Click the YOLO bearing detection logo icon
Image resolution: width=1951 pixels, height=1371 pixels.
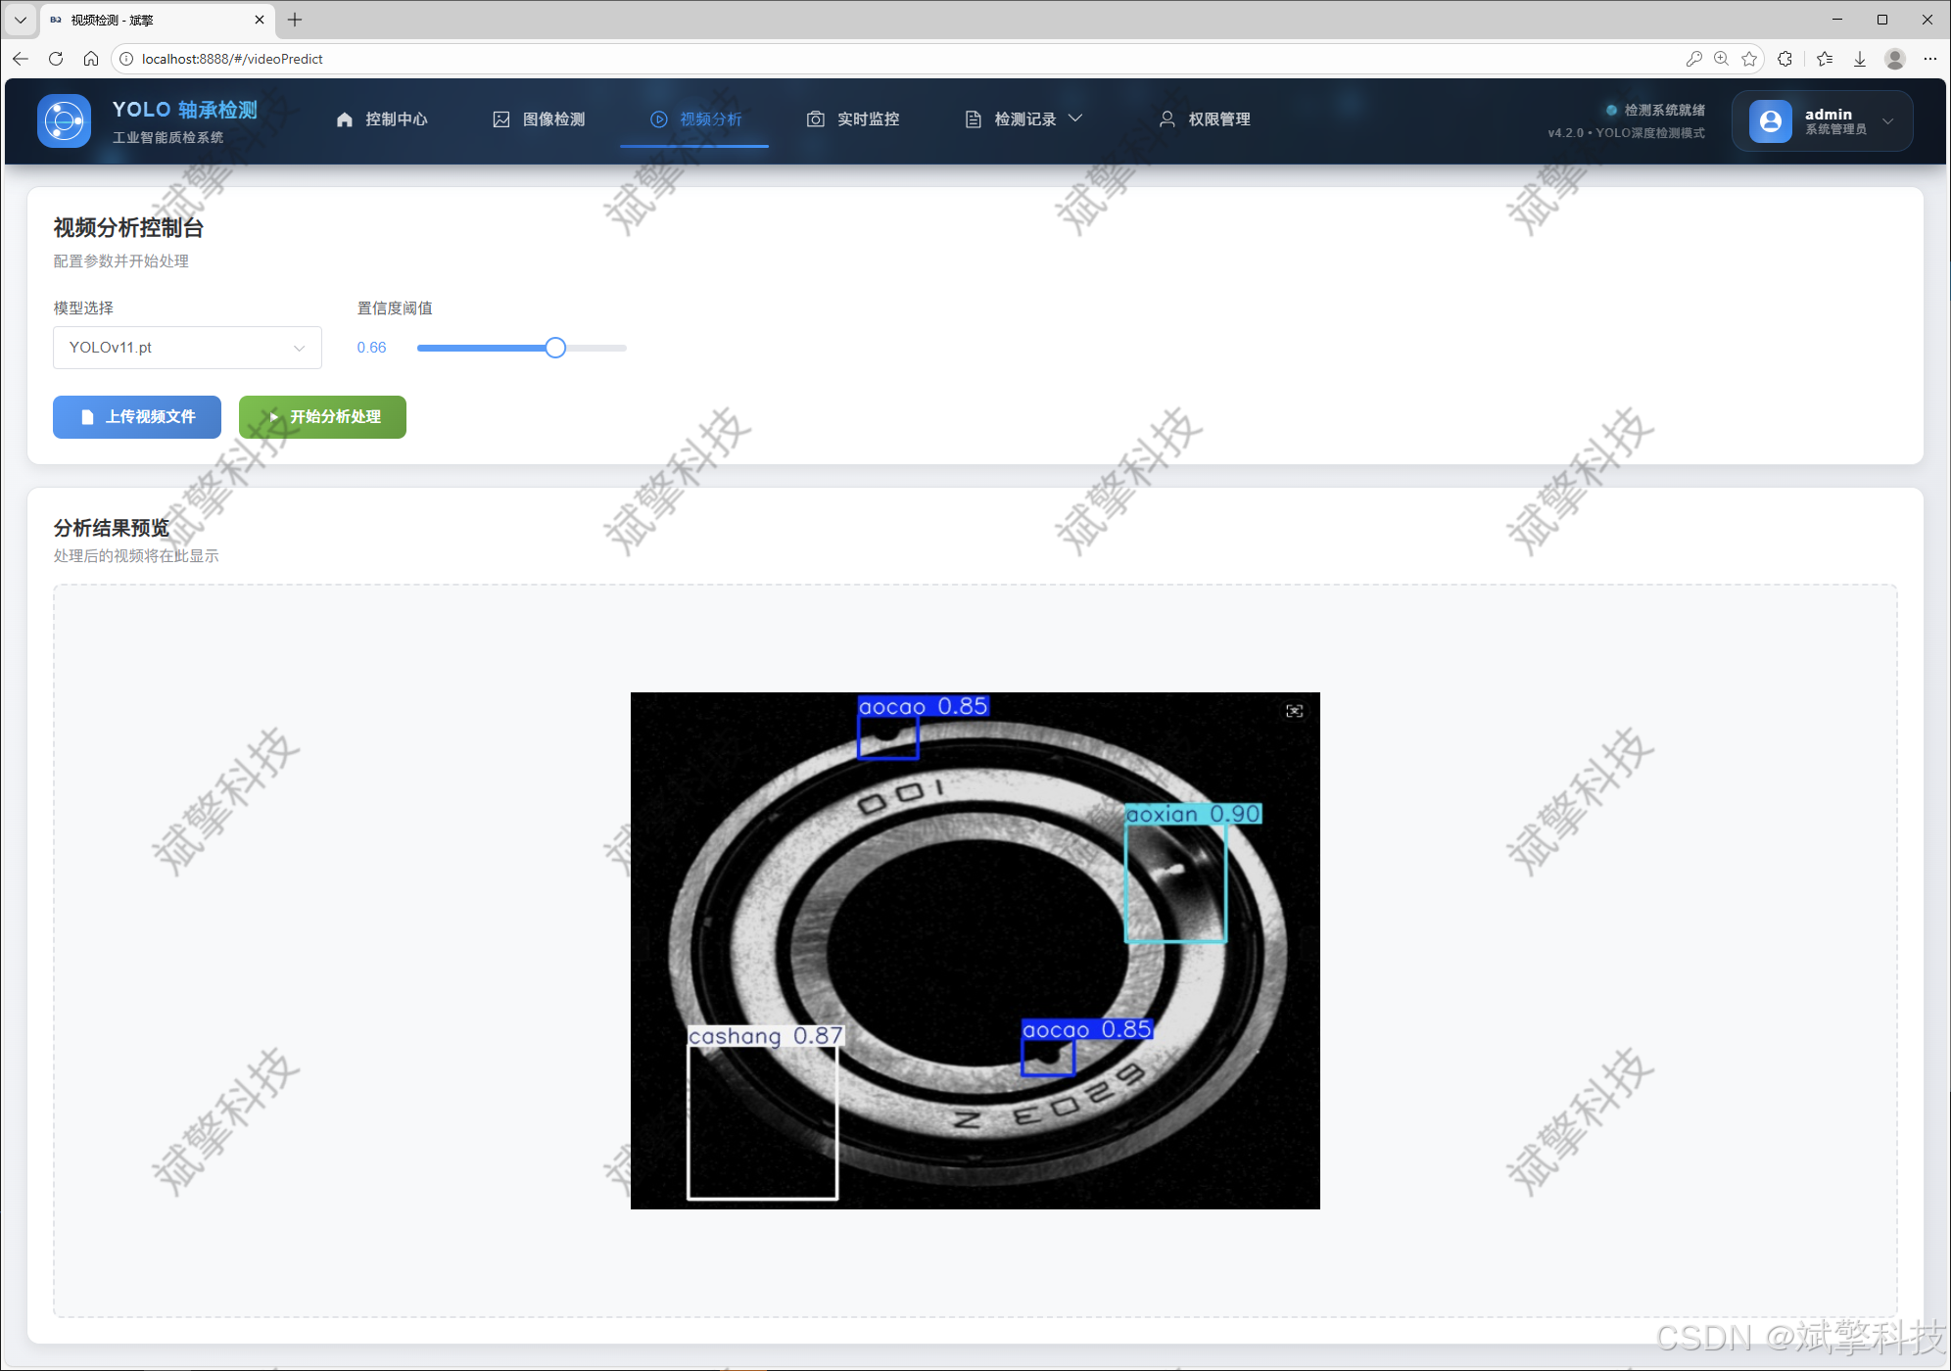coord(64,120)
